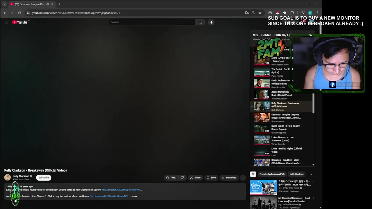Play Ben&Ben War playlist item
This screenshot has height=209, width=372.
(x=281, y=162)
